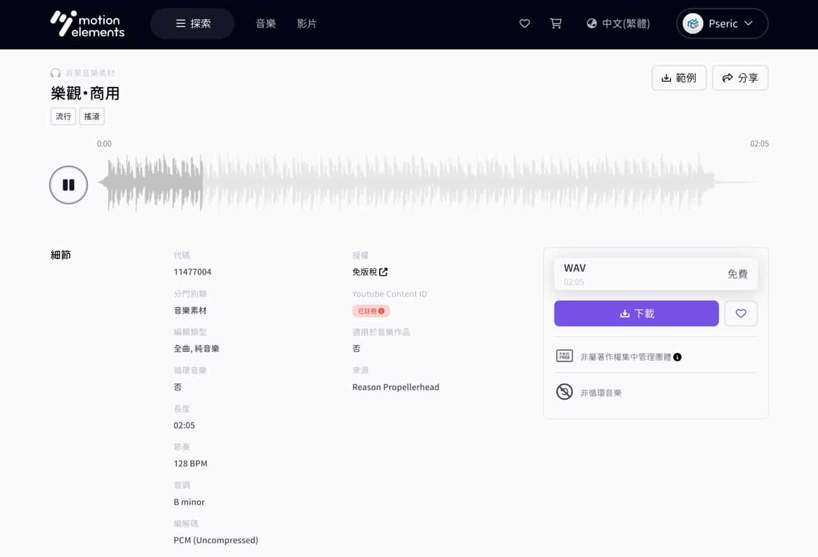Click the B minor key value

[189, 502]
